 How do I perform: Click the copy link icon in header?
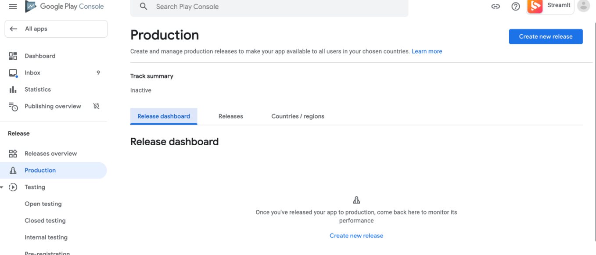495,7
